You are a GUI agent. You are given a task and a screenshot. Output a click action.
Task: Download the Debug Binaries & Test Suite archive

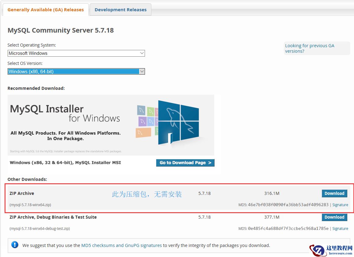(334, 217)
